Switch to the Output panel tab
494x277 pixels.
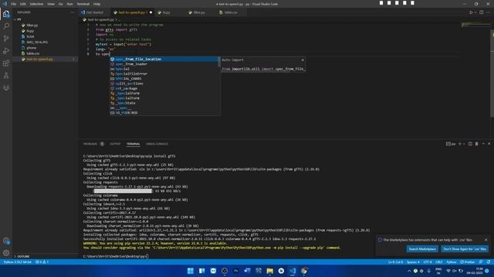click(115, 144)
